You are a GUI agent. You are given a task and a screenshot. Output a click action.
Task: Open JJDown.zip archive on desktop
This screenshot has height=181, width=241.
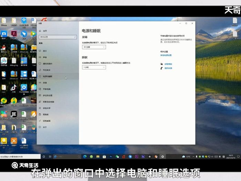(24, 48)
